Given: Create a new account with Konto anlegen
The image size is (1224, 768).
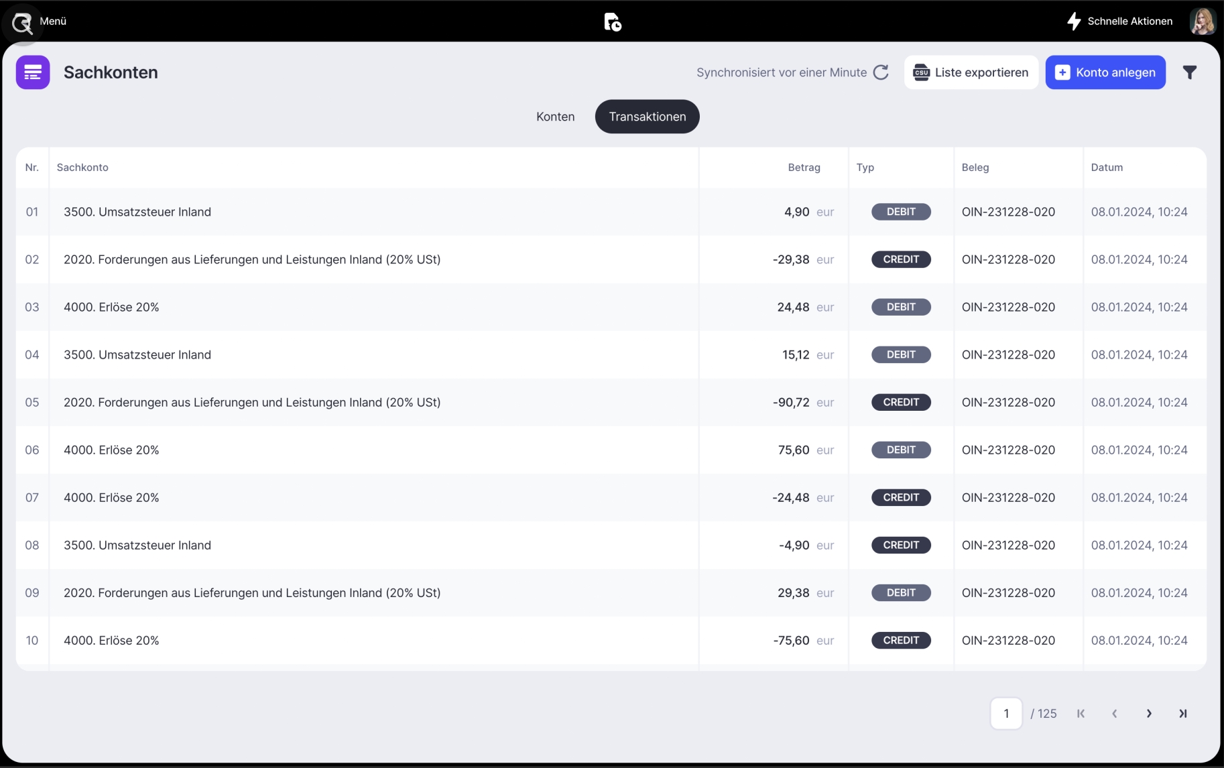Looking at the screenshot, I should [x=1105, y=72].
